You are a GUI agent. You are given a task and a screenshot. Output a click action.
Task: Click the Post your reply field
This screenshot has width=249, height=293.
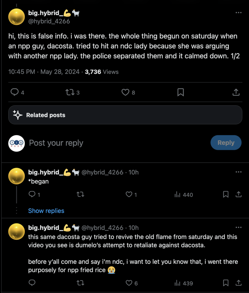coord(114,143)
